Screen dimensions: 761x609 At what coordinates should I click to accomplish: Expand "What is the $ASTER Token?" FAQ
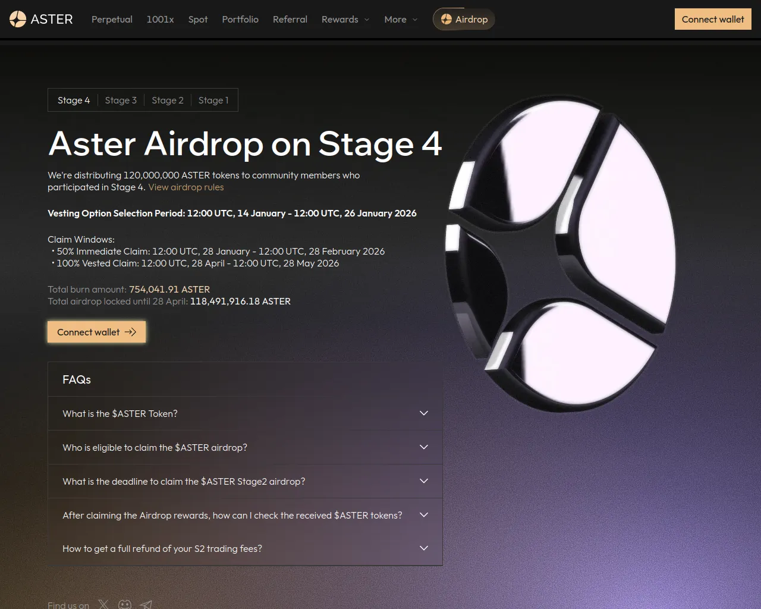pos(245,413)
